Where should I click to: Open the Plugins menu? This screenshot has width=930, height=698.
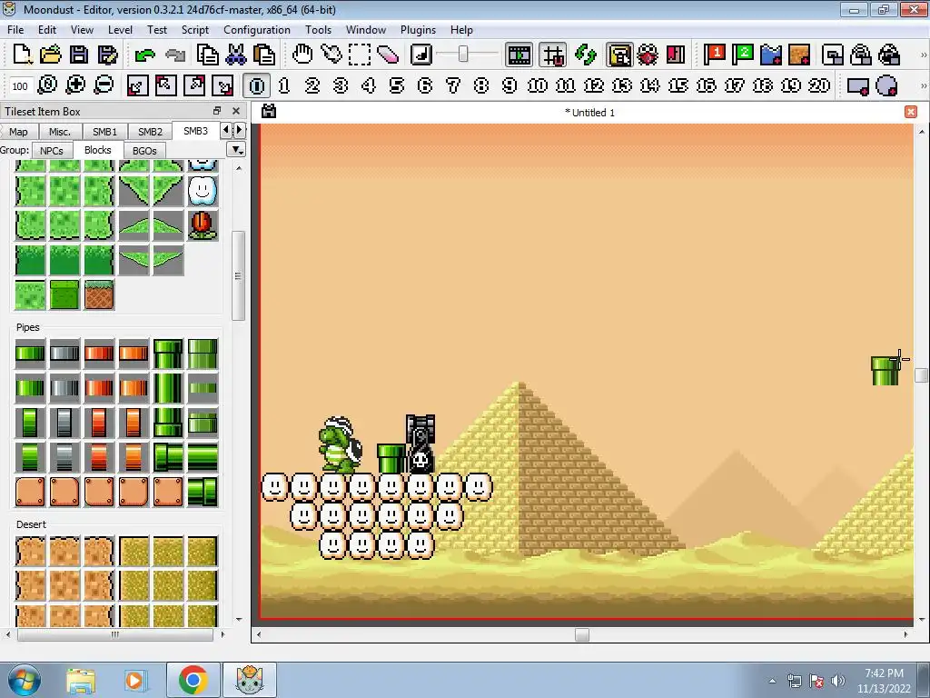pos(418,30)
